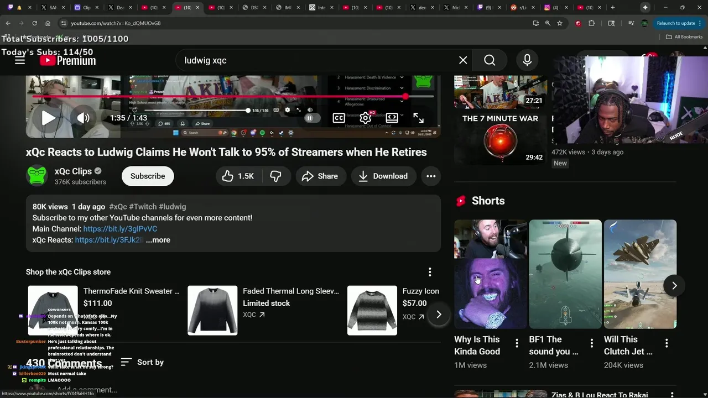708x398 pixels.
Task: Open player settings gear
Action: 365,118
